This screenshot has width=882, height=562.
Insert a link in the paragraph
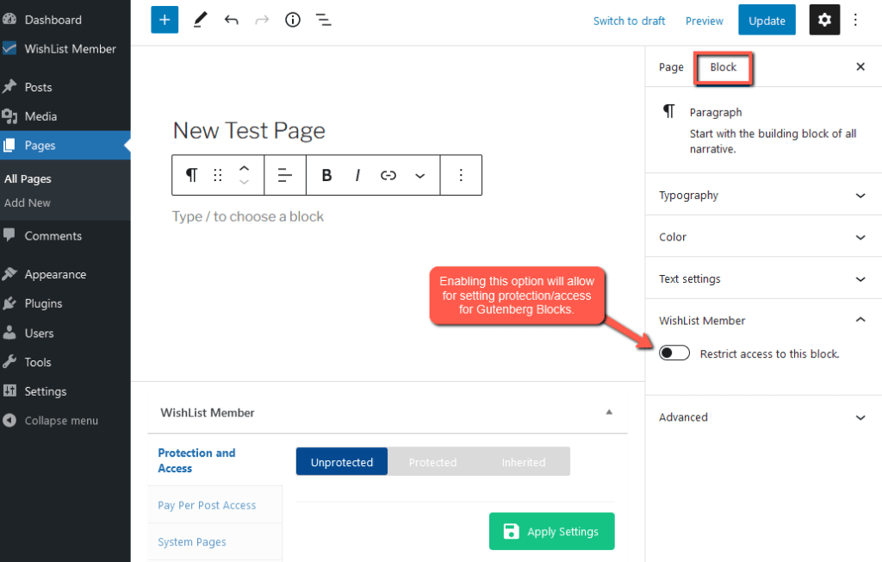click(x=388, y=175)
